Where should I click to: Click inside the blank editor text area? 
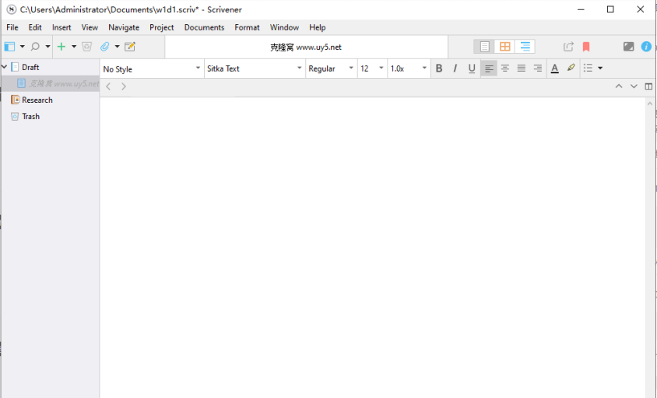click(x=372, y=248)
